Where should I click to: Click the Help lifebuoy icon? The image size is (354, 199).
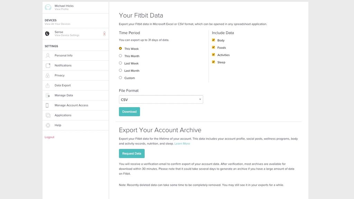coord(47,125)
